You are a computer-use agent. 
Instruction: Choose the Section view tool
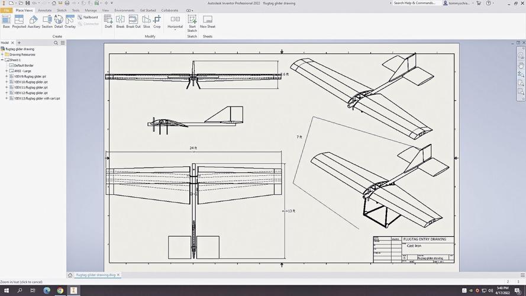pyautogui.click(x=47, y=22)
